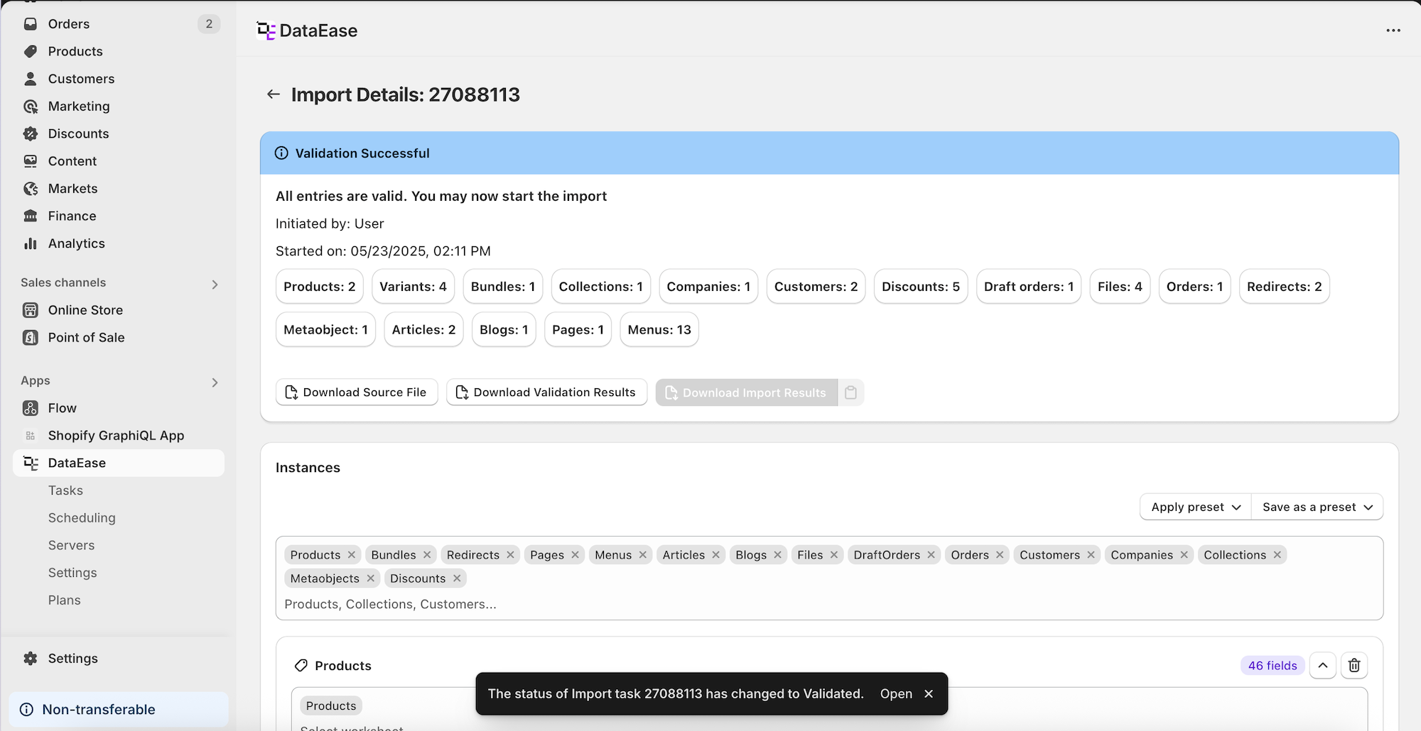
Task: Remove the Products tag from instances
Action: point(352,555)
